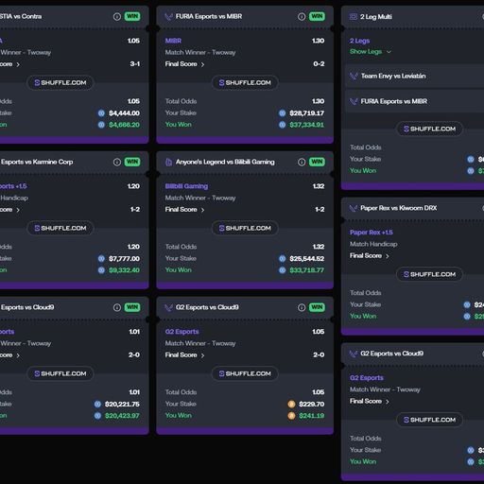This screenshot has width=484, height=484.
Task: Expand Show Legs in the 2 Leg Multi card
Action: click(371, 52)
